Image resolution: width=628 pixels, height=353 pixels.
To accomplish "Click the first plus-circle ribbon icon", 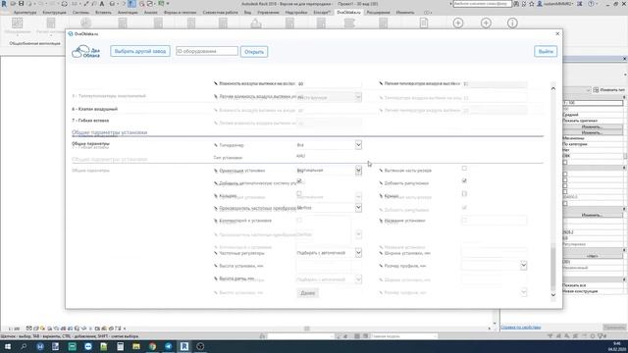I will point(458,23).
